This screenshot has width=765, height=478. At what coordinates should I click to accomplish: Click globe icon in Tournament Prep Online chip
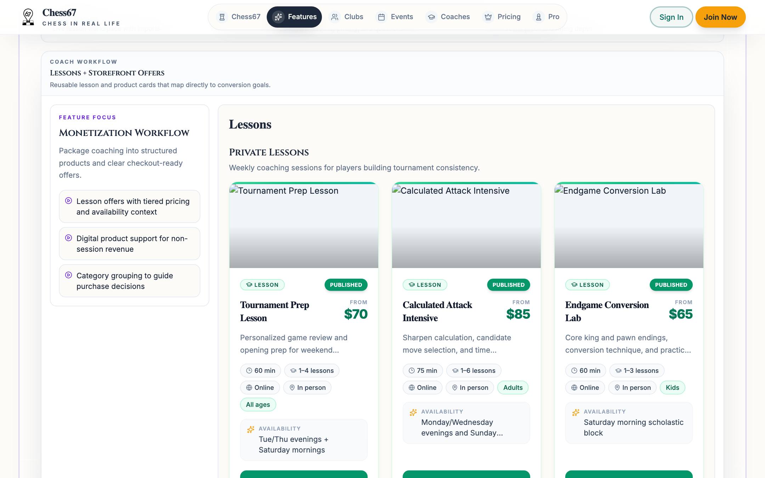click(249, 388)
